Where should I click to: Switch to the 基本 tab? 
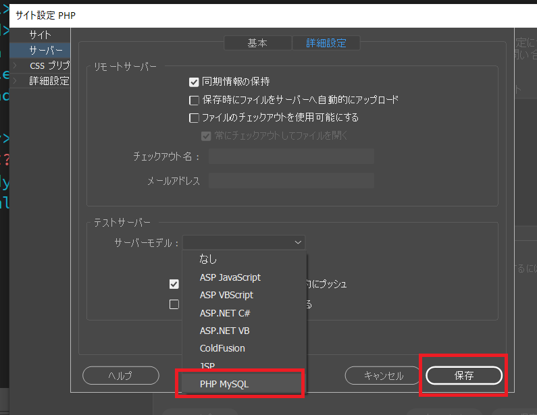point(257,43)
